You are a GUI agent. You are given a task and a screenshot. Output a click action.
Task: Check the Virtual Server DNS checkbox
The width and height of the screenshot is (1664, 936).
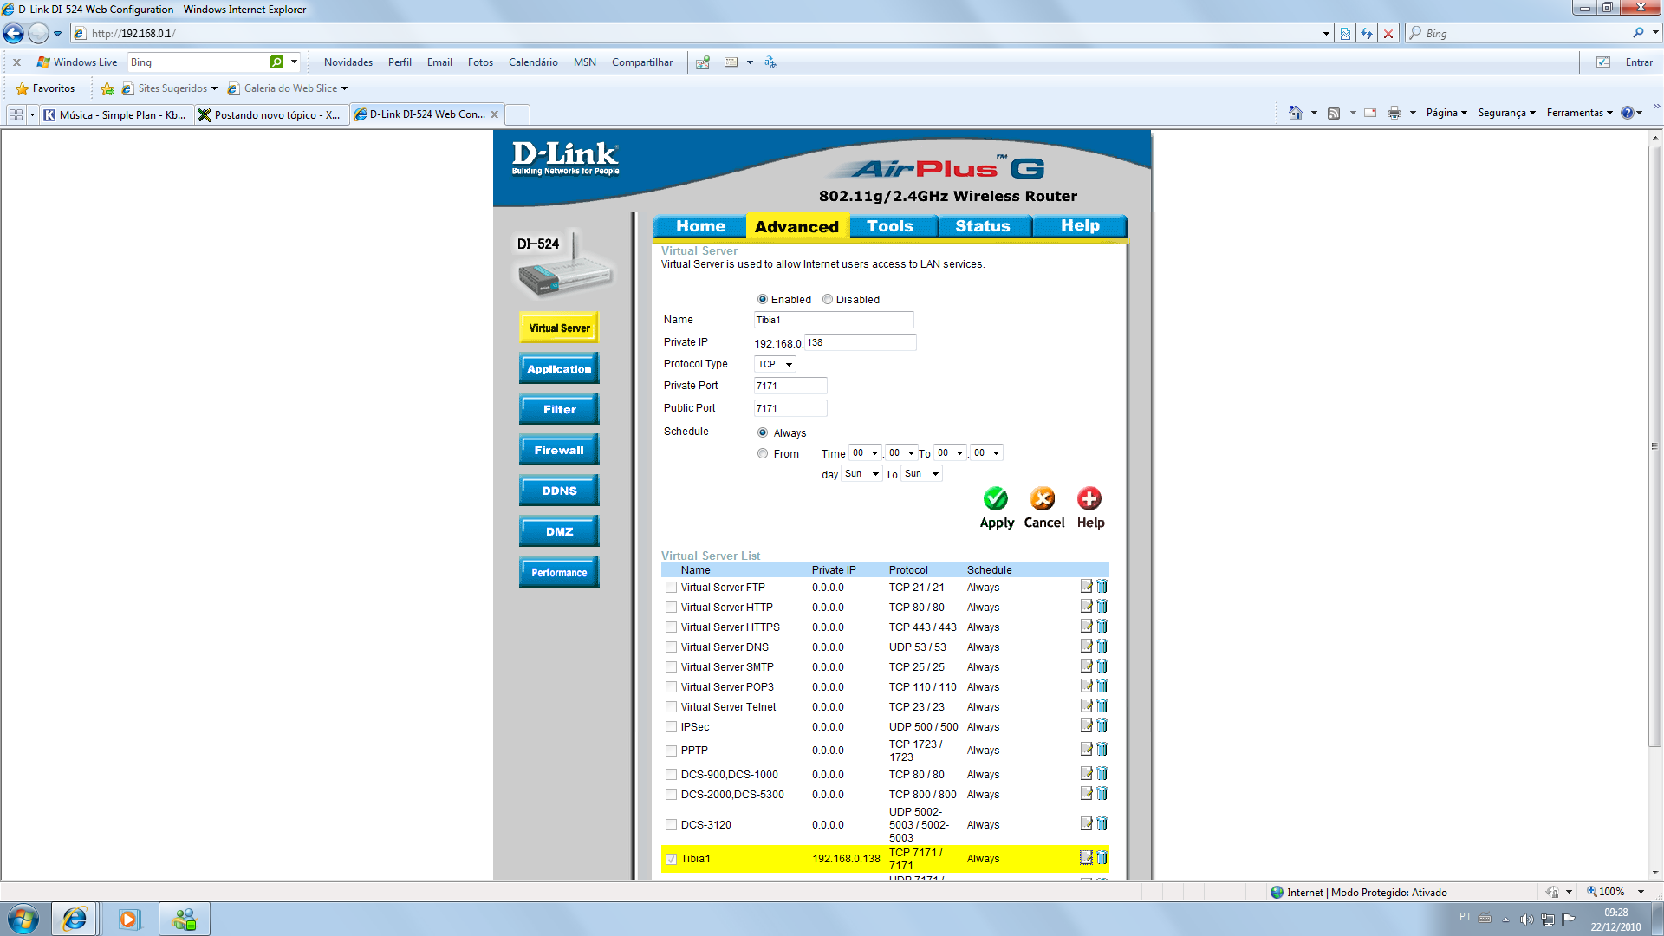pyautogui.click(x=671, y=647)
